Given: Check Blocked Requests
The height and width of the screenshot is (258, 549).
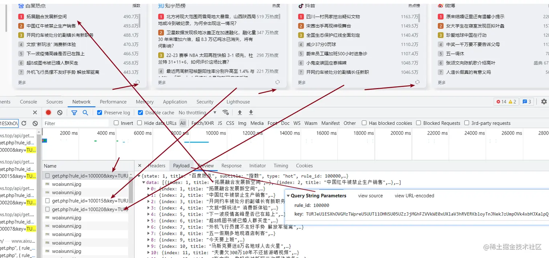Looking at the screenshot, I should [419, 123].
